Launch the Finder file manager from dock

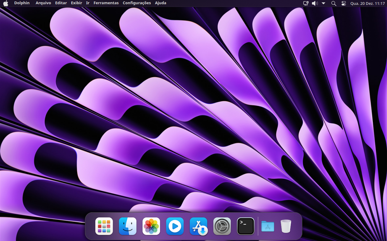(x=128, y=226)
